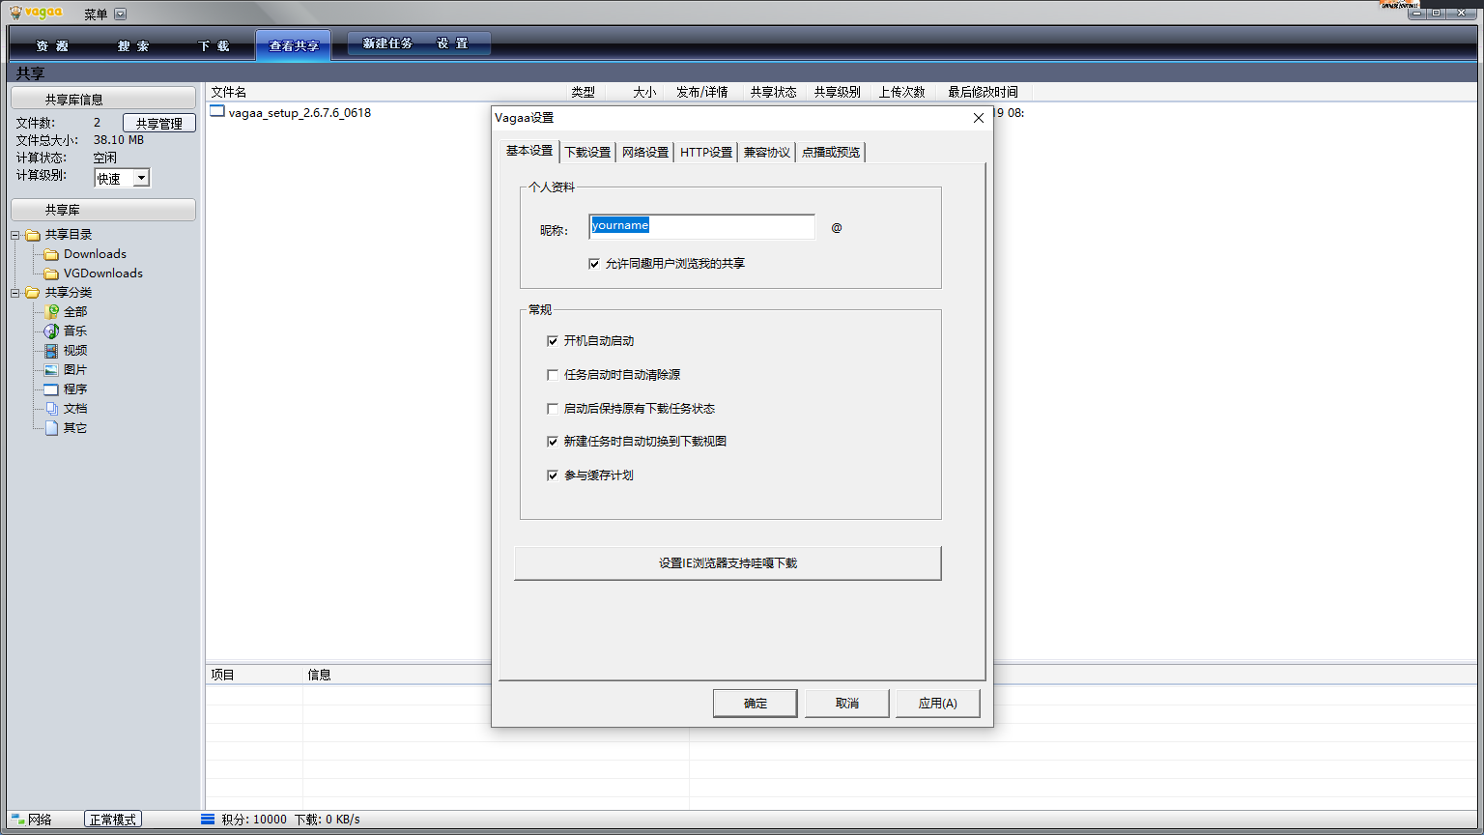Viewport: 1484px width, 835px height.
Task: Select the 共享目录 folder icon
Action: coord(33,235)
